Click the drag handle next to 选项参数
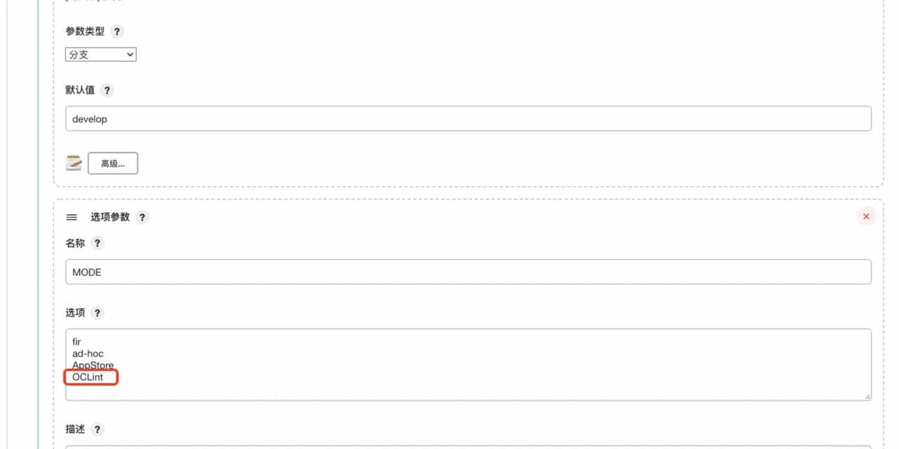Image resolution: width=899 pixels, height=449 pixels. [71, 217]
